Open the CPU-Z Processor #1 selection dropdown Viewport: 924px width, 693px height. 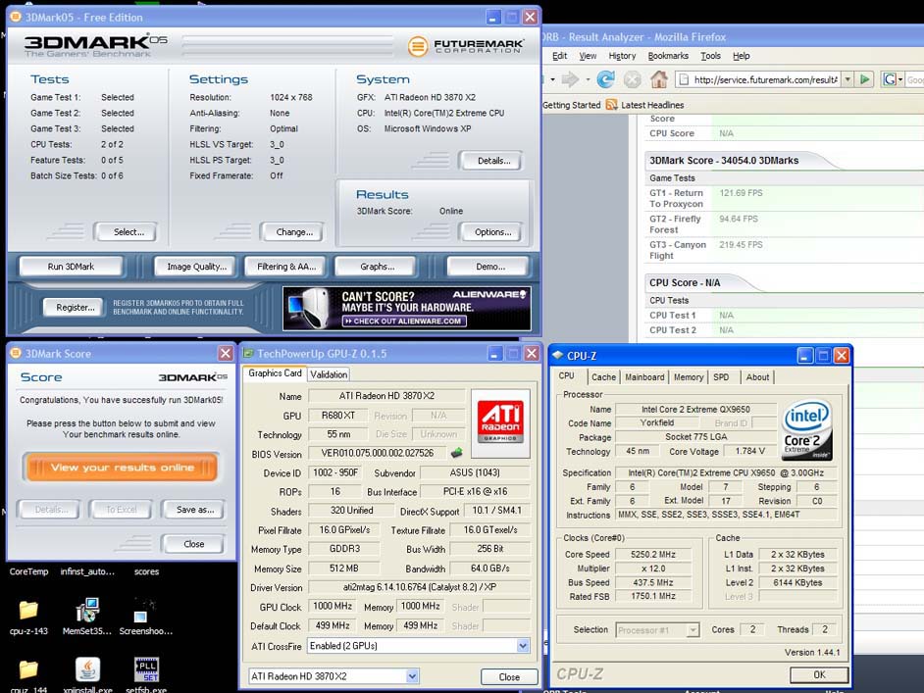tap(693, 630)
